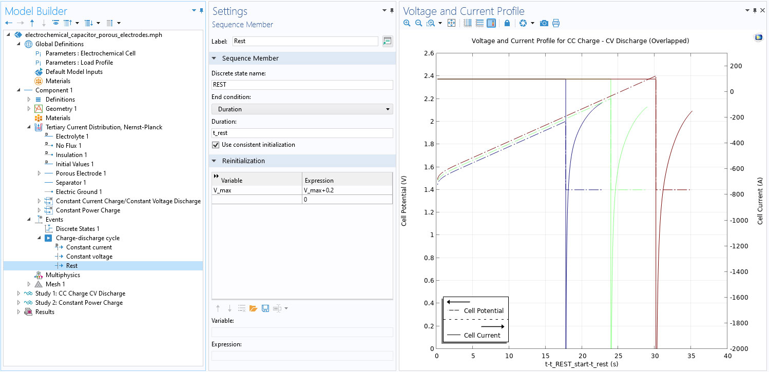Toggle the vertical grid lines button
The width and height of the screenshot is (769, 372).
(x=468, y=23)
